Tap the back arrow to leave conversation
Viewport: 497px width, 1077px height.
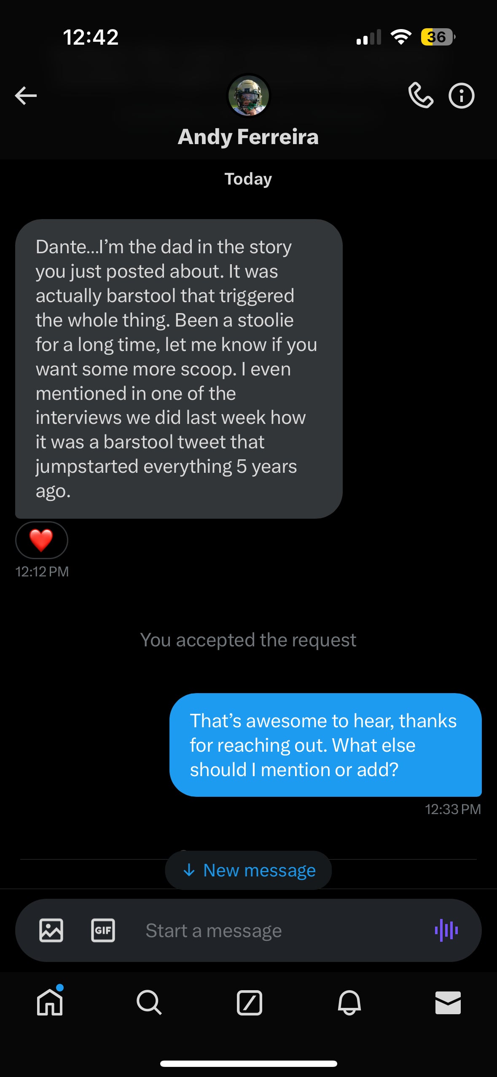click(x=26, y=96)
